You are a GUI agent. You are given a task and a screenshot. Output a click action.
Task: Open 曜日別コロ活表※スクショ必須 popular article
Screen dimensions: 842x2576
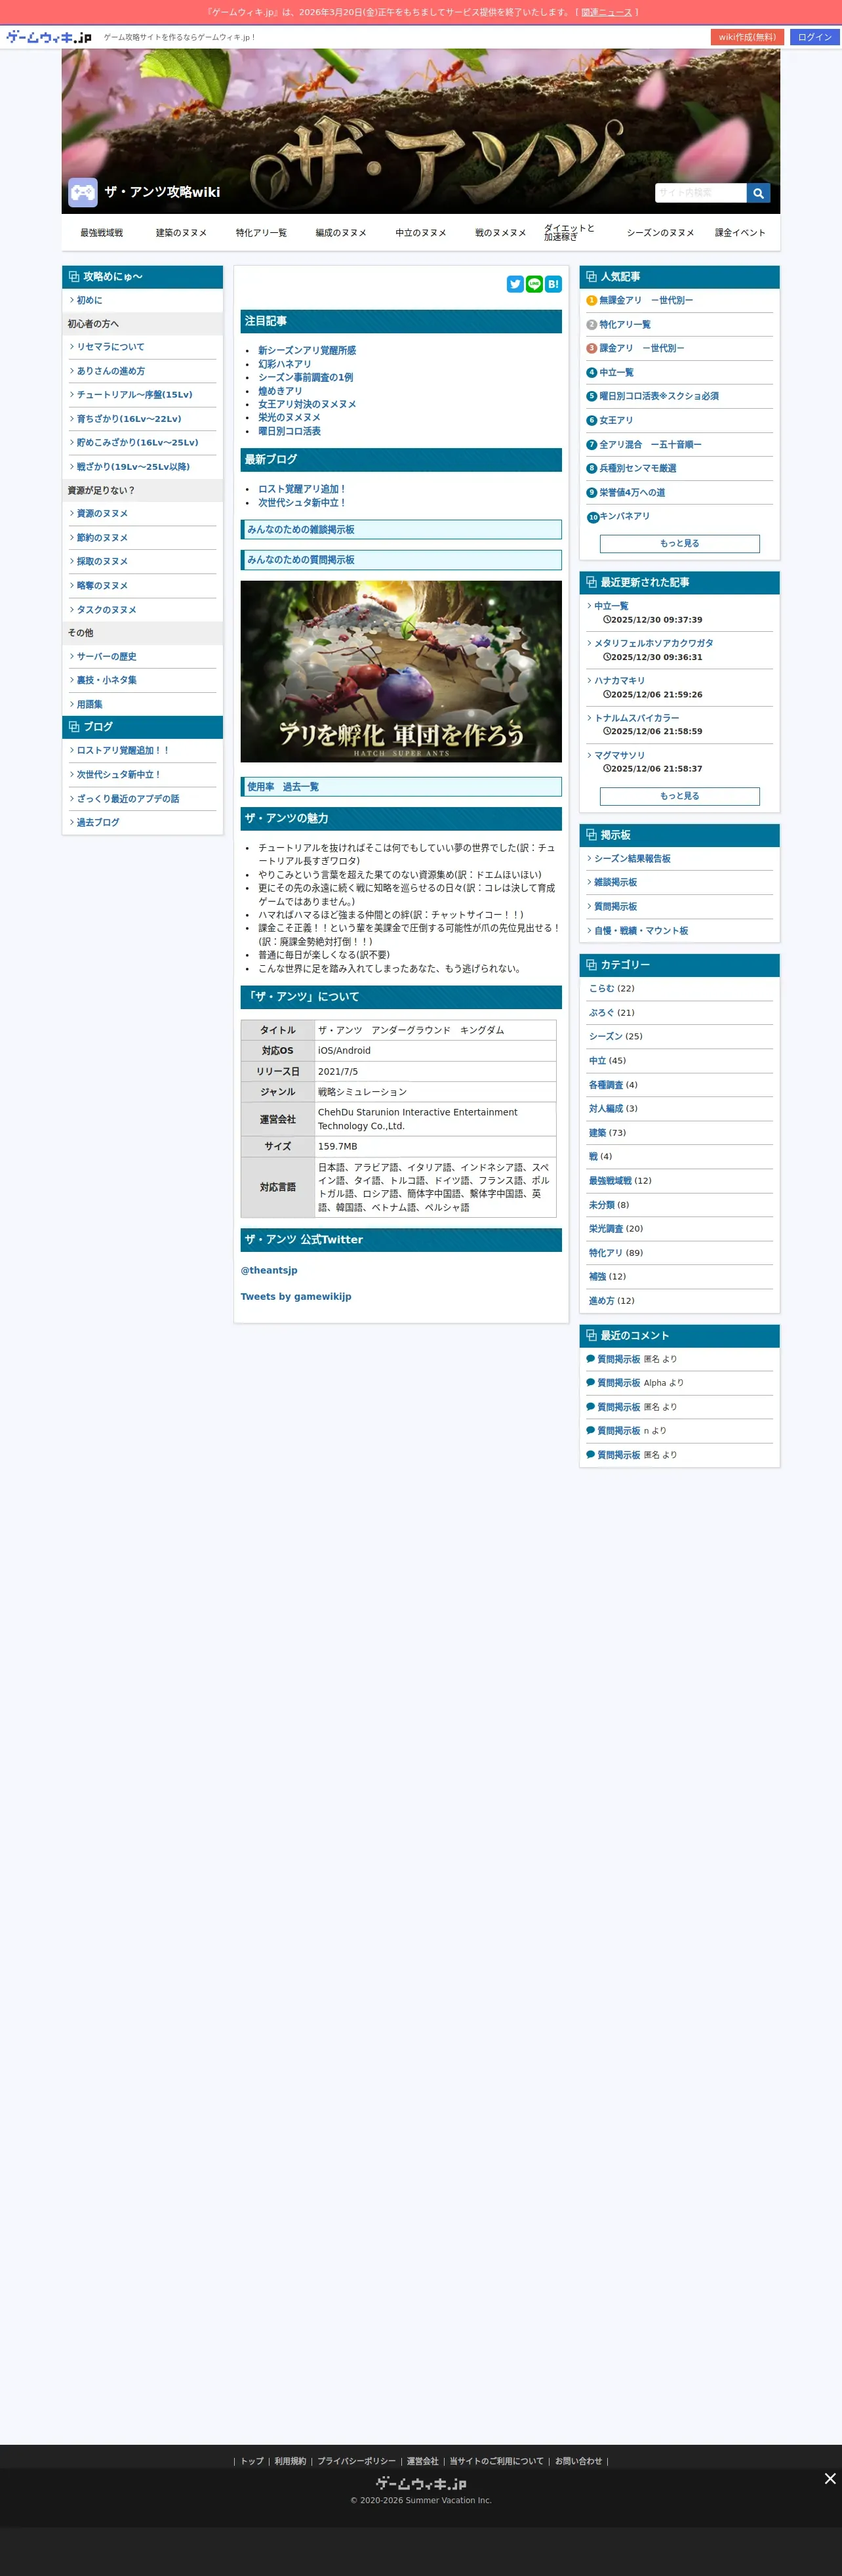pyautogui.click(x=659, y=396)
